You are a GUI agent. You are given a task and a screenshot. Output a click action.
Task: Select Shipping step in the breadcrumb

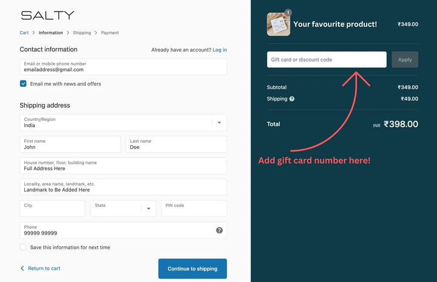pos(82,33)
